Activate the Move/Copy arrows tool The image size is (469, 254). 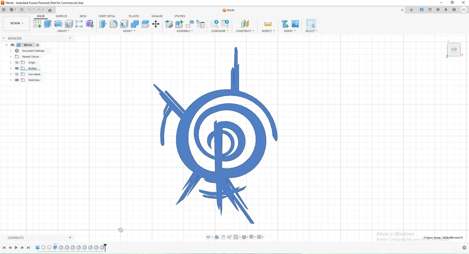[x=156, y=24]
